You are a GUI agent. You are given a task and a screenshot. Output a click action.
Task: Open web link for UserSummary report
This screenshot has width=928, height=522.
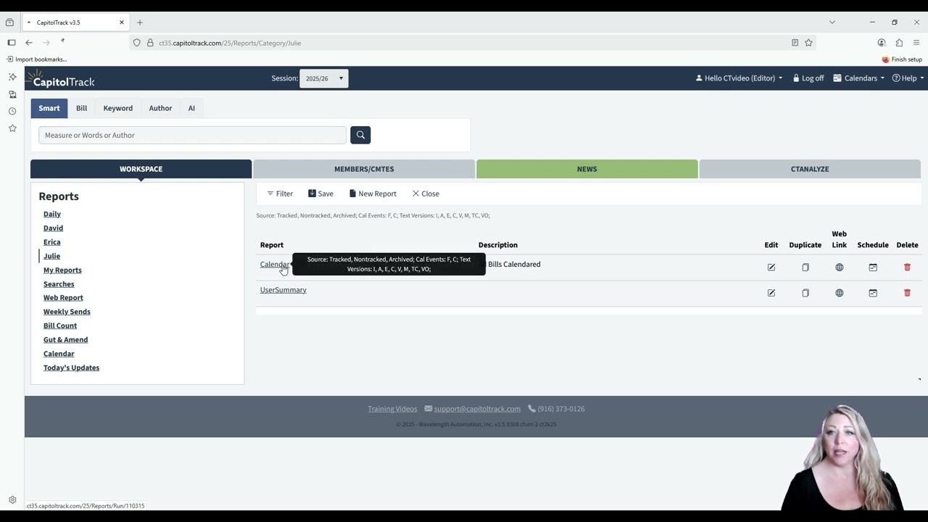tap(840, 293)
